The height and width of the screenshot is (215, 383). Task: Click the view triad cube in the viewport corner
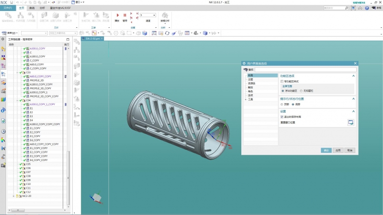pos(97,197)
